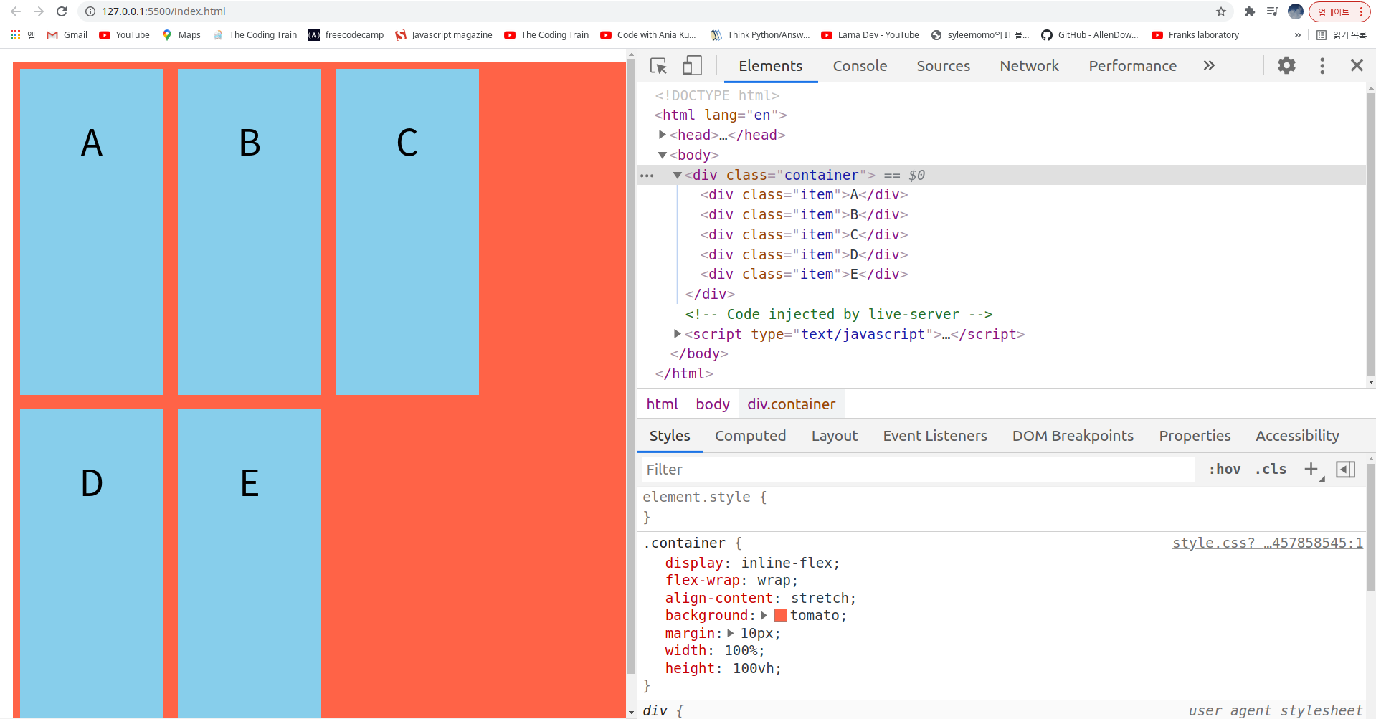
Task: Select the item A div node
Action: pyautogui.click(x=804, y=194)
